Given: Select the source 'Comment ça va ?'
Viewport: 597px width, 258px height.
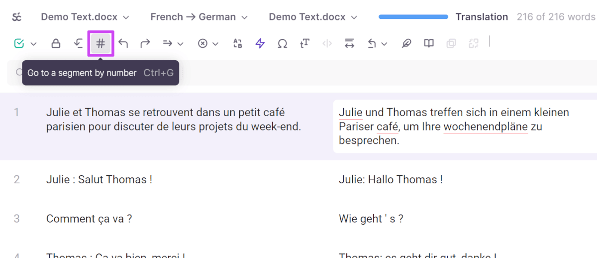Looking at the screenshot, I should (x=89, y=218).
